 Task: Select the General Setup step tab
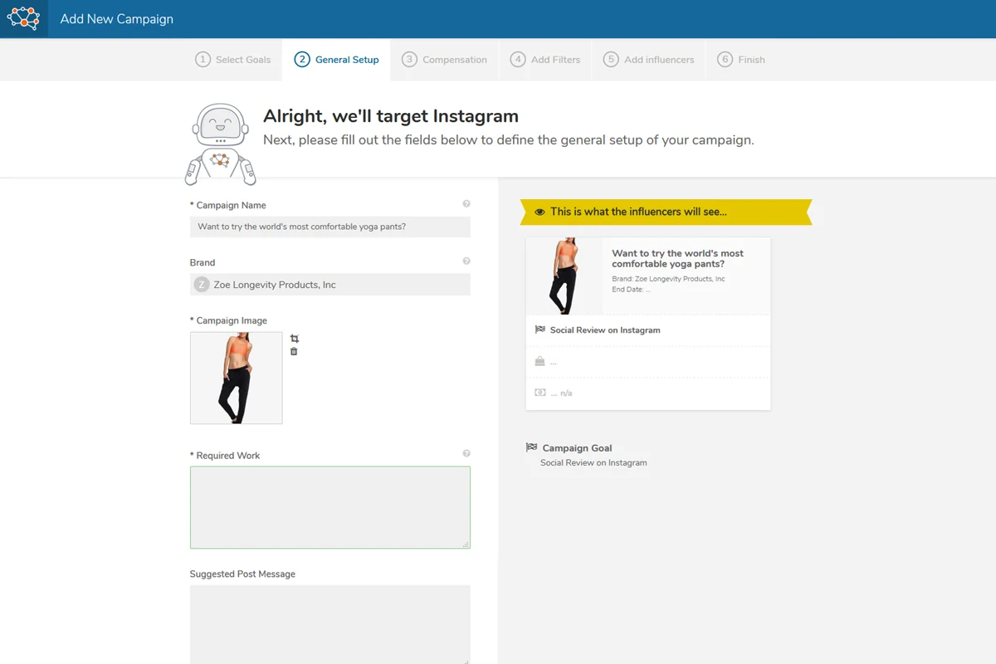(337, 60)
